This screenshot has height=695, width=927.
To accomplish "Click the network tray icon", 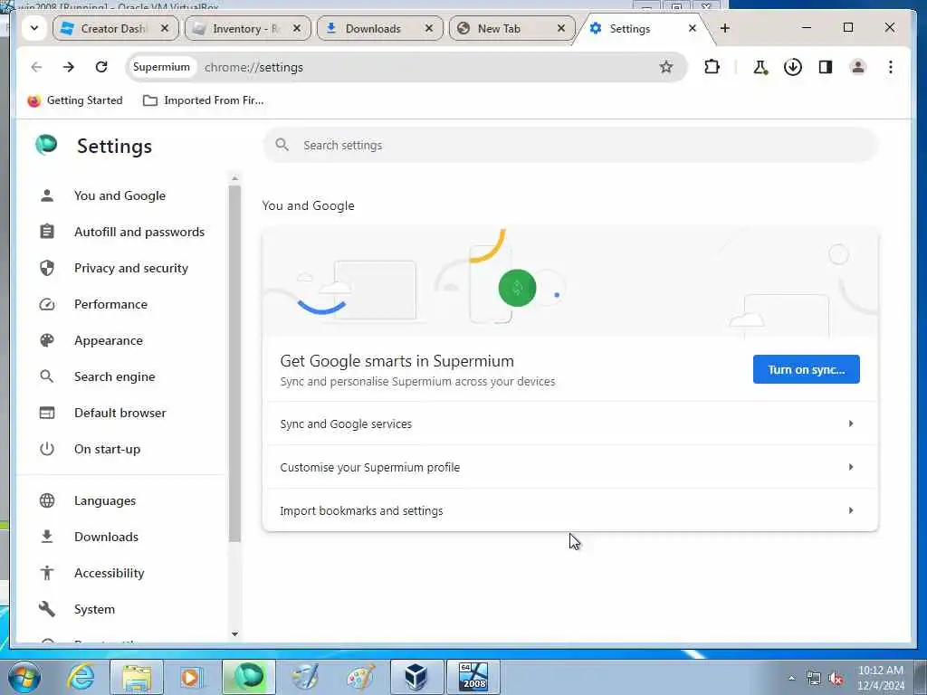I will pyautogui.click(x=814, y=679).
